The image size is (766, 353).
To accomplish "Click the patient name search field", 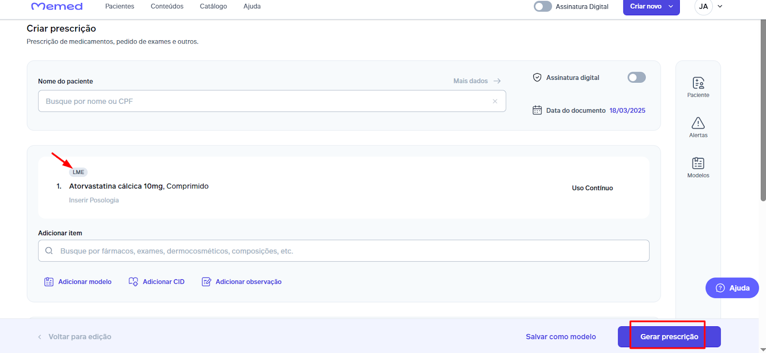I will [x=272, y=101].
